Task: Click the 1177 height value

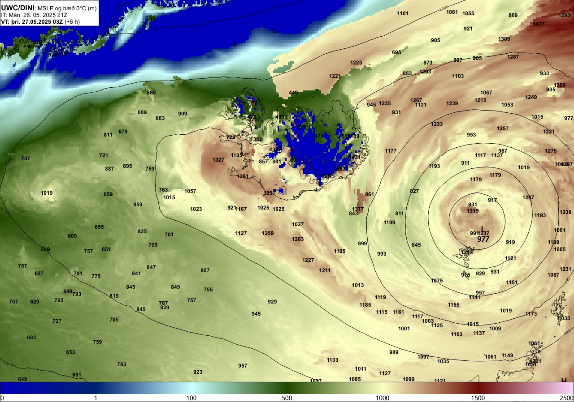Action: click(391, 151)
